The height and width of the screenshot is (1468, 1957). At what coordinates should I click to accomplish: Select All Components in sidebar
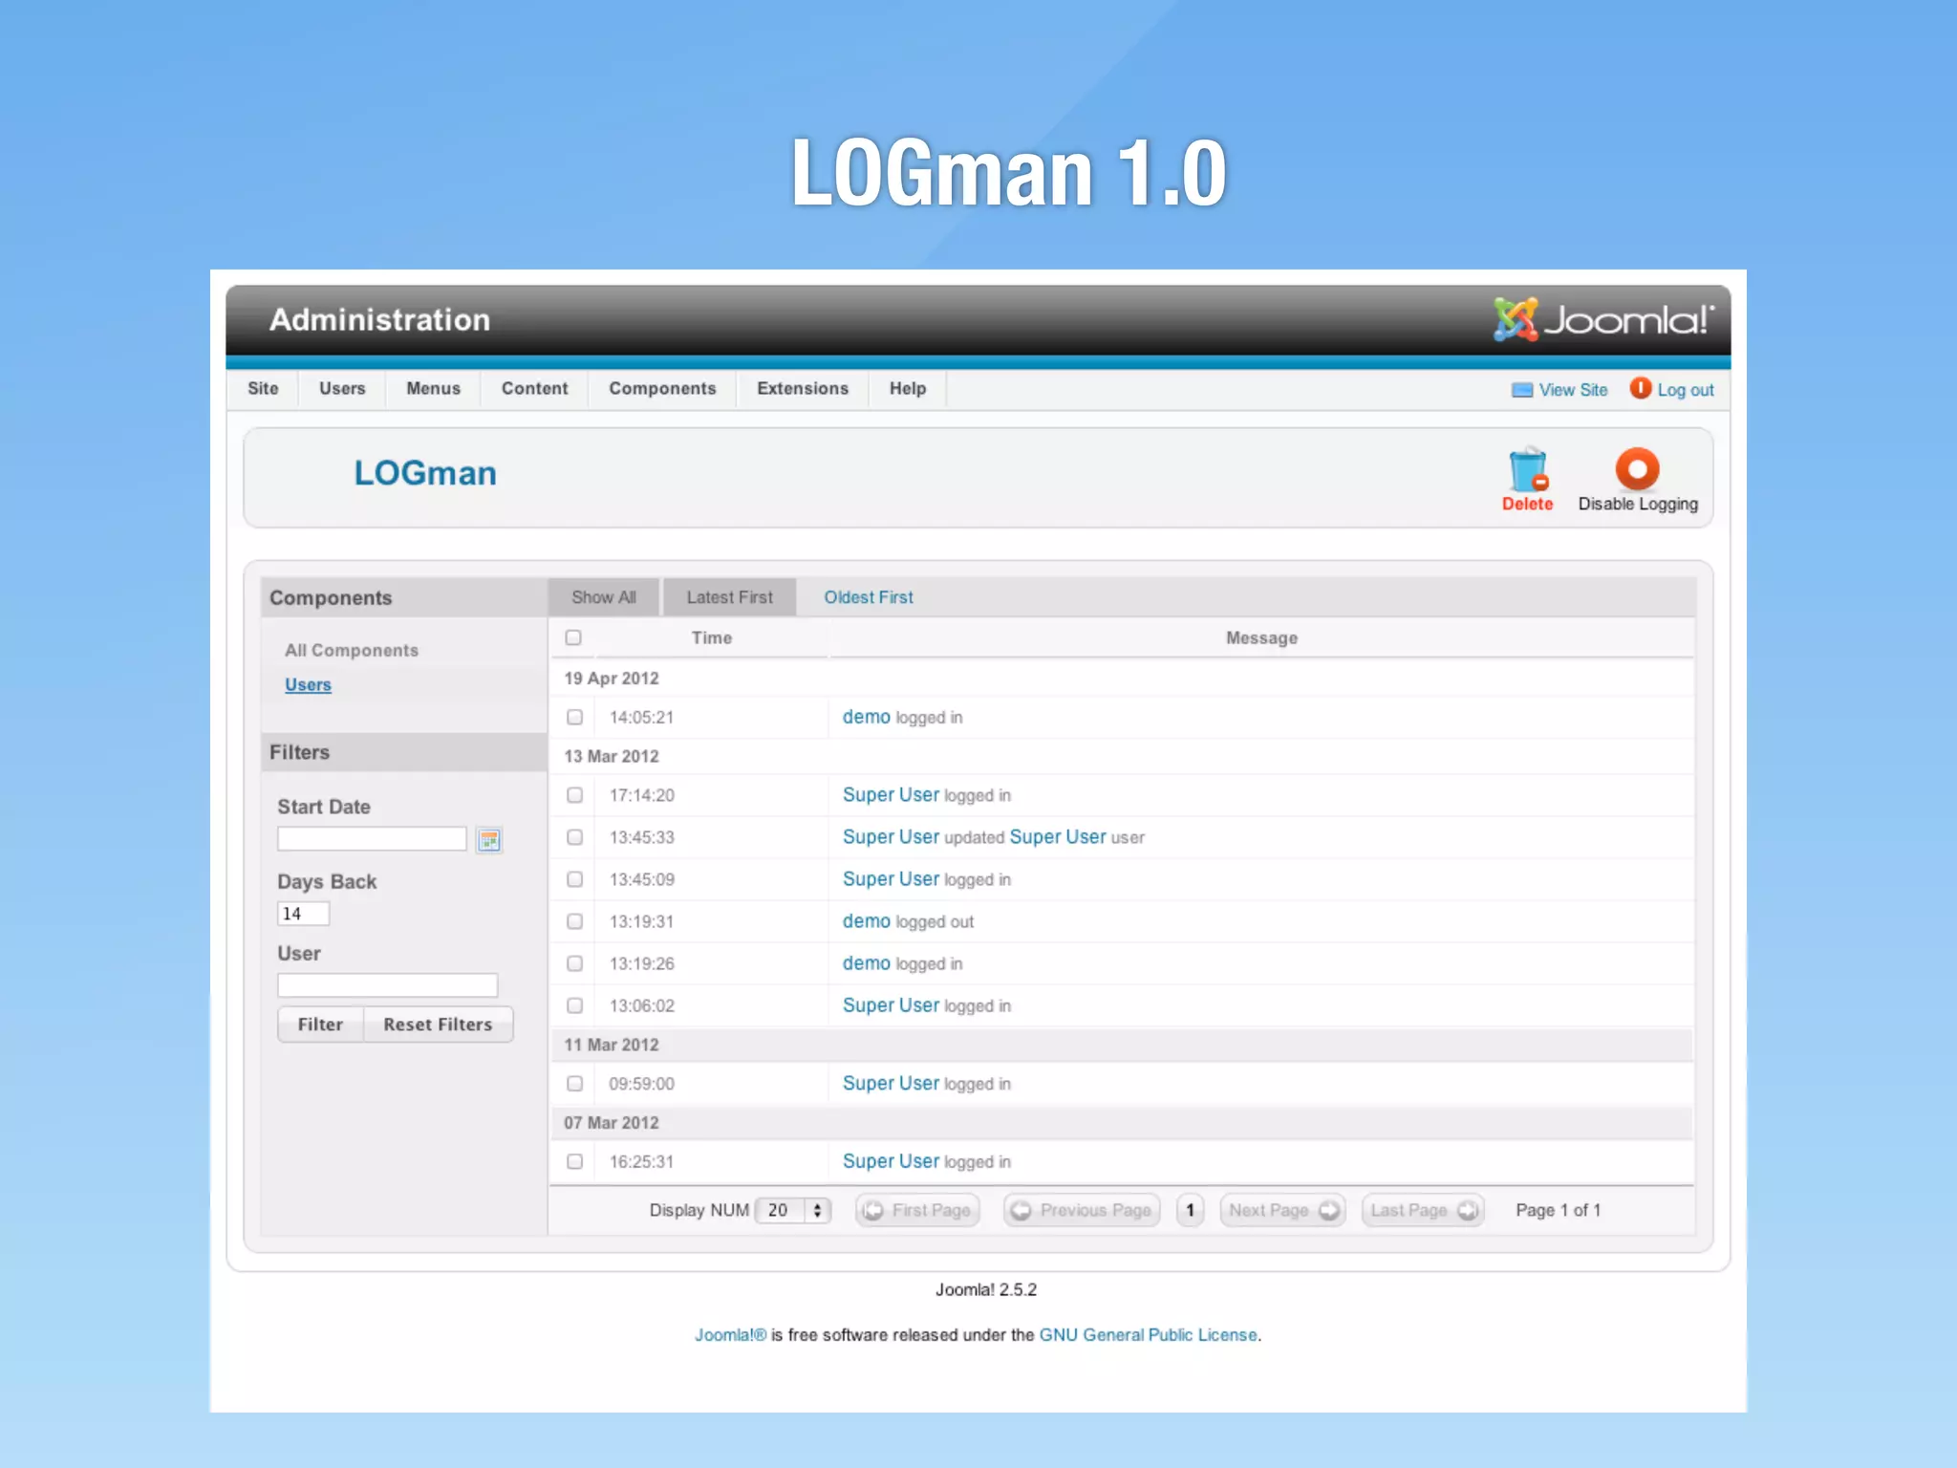point(352,650)
